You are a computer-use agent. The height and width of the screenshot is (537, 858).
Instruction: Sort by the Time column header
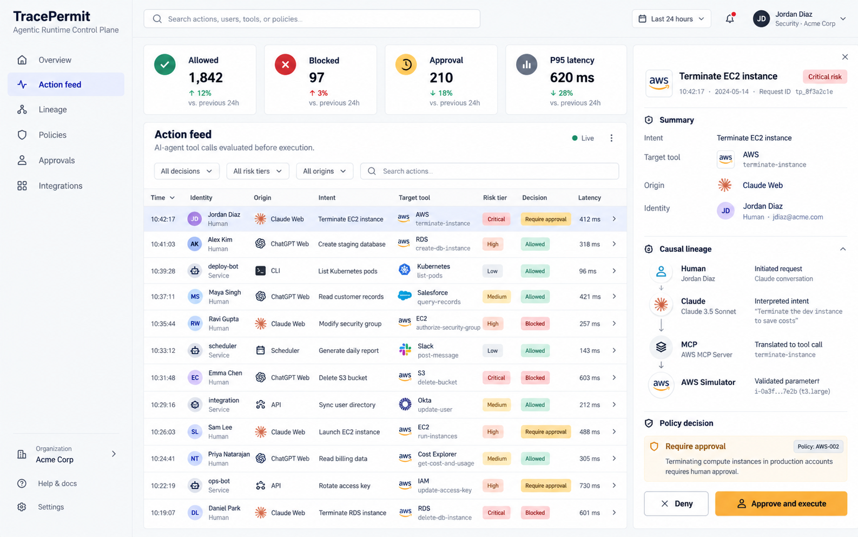tap(162, 198)
